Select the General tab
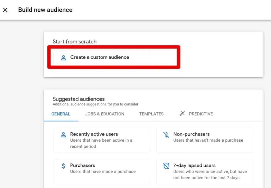Image resolution: width=271 pixels, height=188 pixels. tap(61, 114)
